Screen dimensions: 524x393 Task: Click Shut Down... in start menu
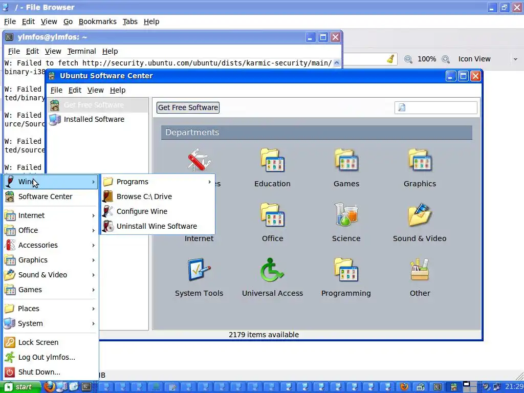[51, 372]
